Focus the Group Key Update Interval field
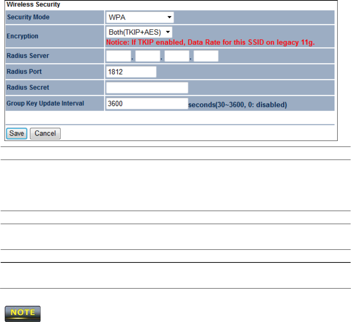This screenshot has height=322, width=351. tap(147, 104)
